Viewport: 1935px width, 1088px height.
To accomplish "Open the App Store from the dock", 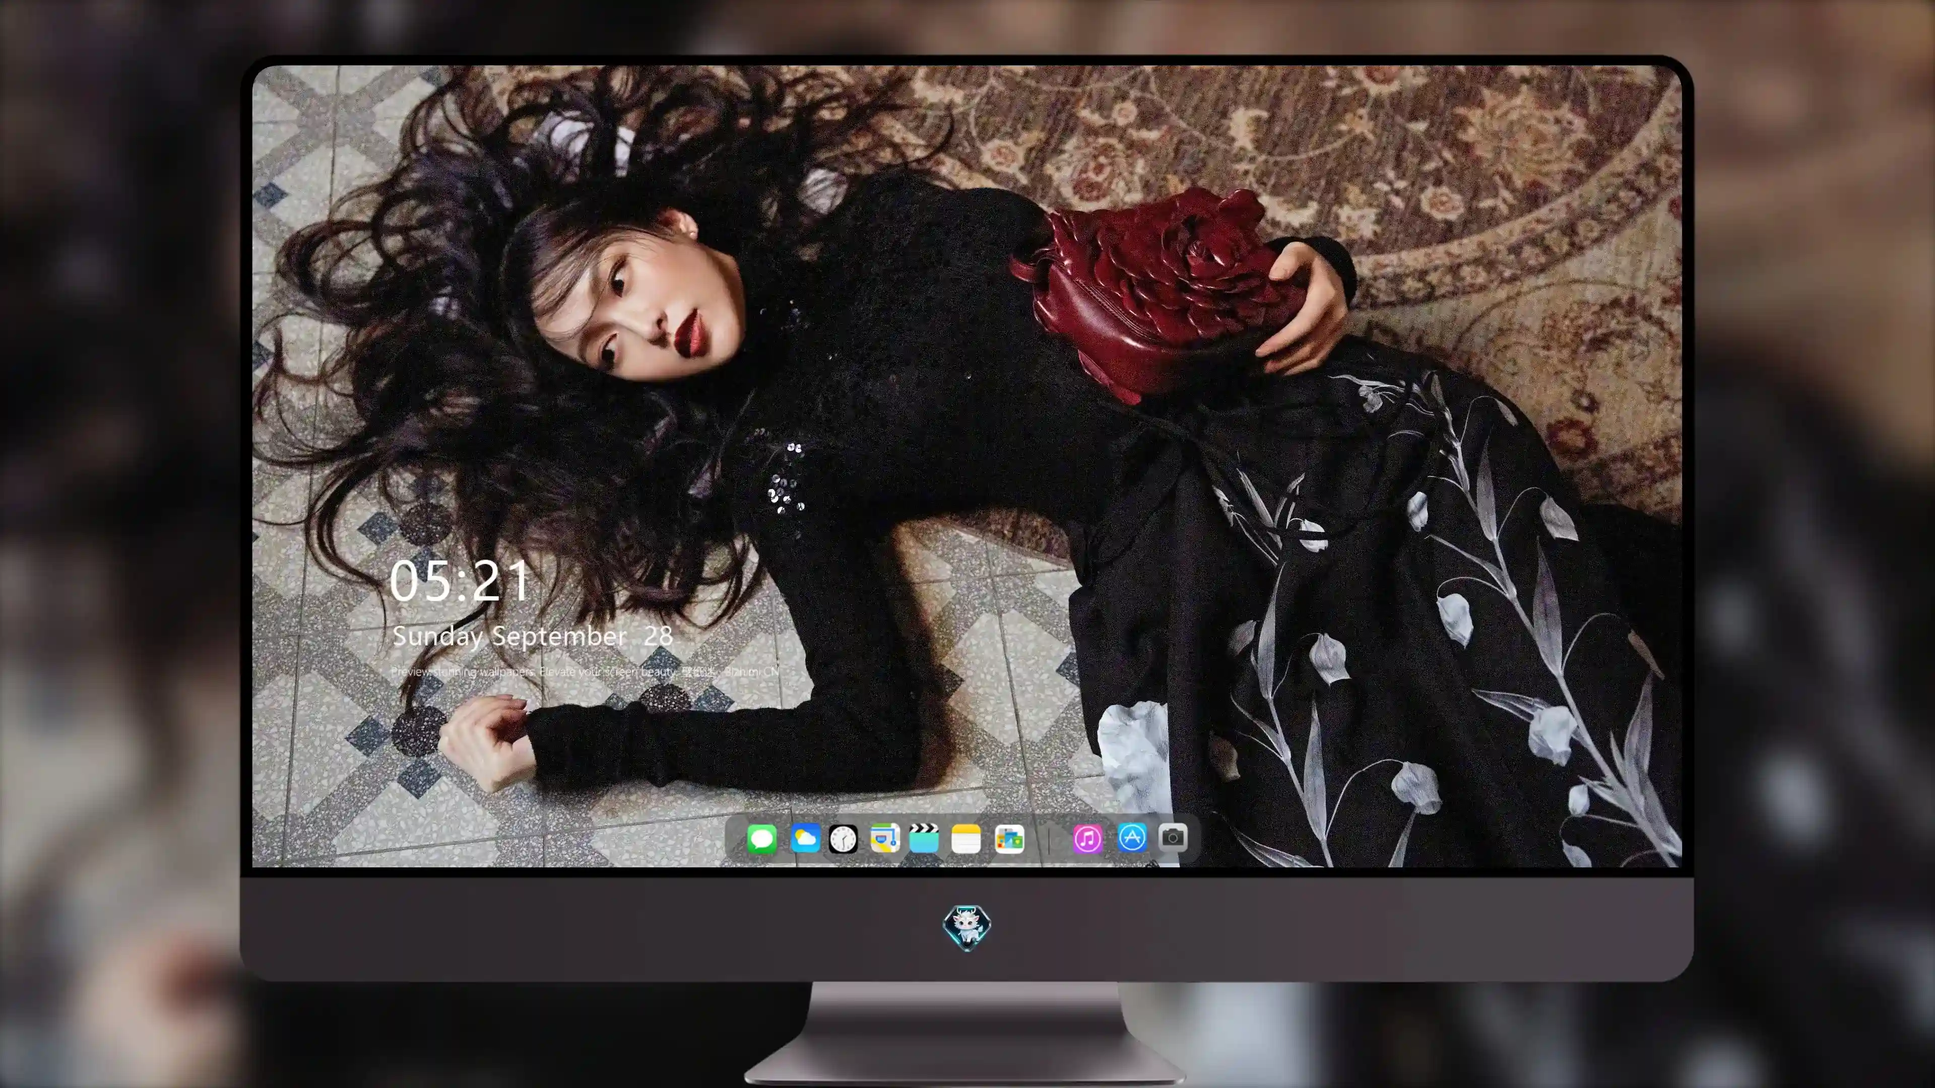I will (x=1132, y=837).
